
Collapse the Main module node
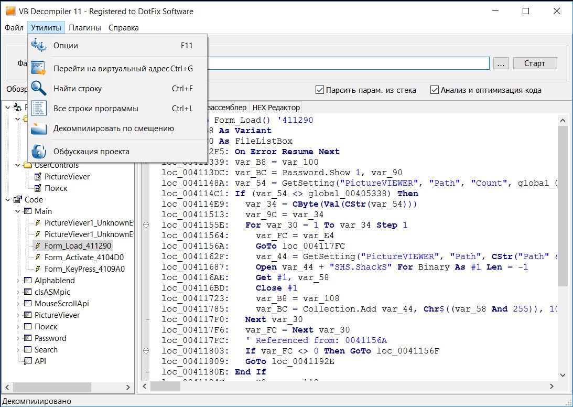click(18, 211)
